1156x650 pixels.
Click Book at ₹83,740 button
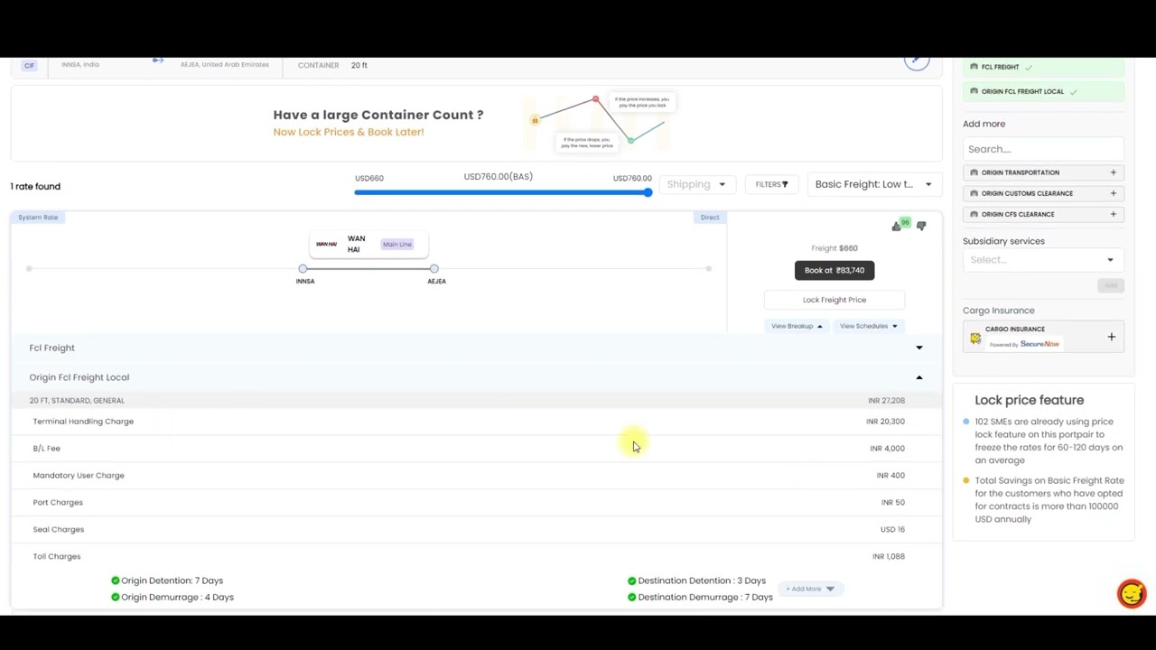click(x=834, y=270)
